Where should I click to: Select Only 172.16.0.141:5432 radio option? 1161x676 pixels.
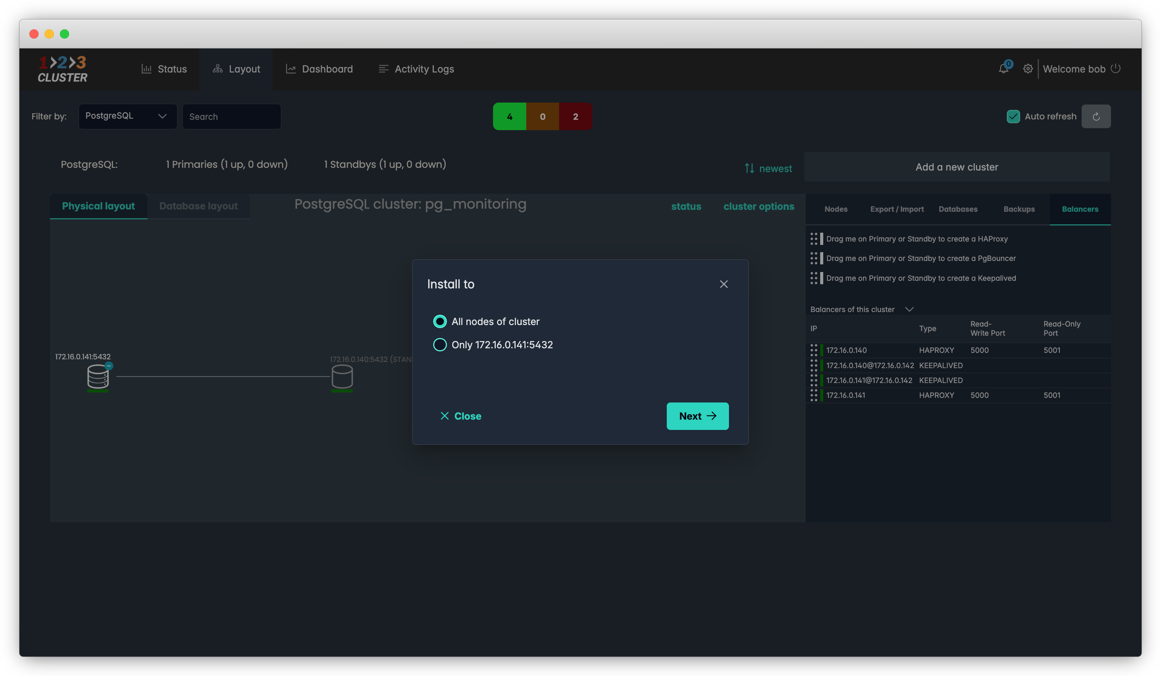(x=440, y=344)
